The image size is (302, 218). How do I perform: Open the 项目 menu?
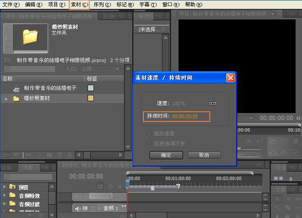[x=56, y=5]
